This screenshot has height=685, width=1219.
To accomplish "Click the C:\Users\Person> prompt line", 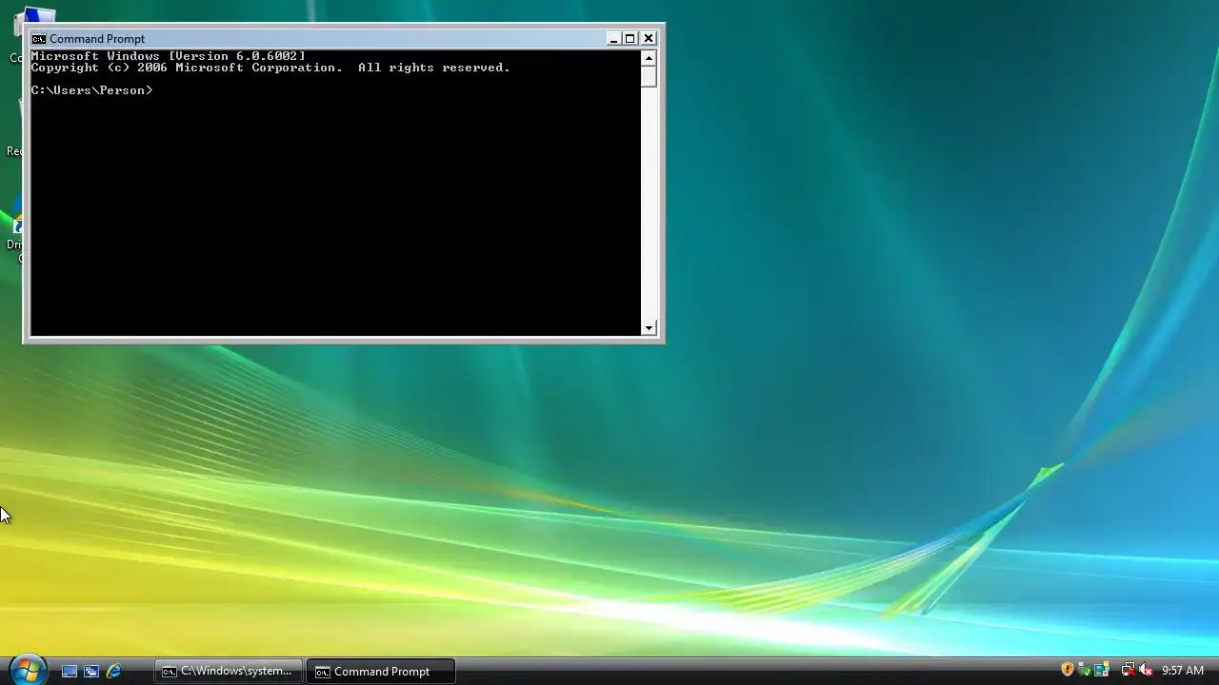I will 91,90.
